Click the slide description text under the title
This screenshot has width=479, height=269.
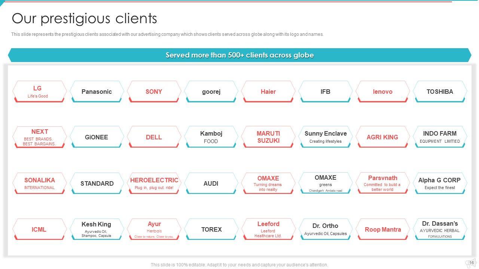coord(167,34)
